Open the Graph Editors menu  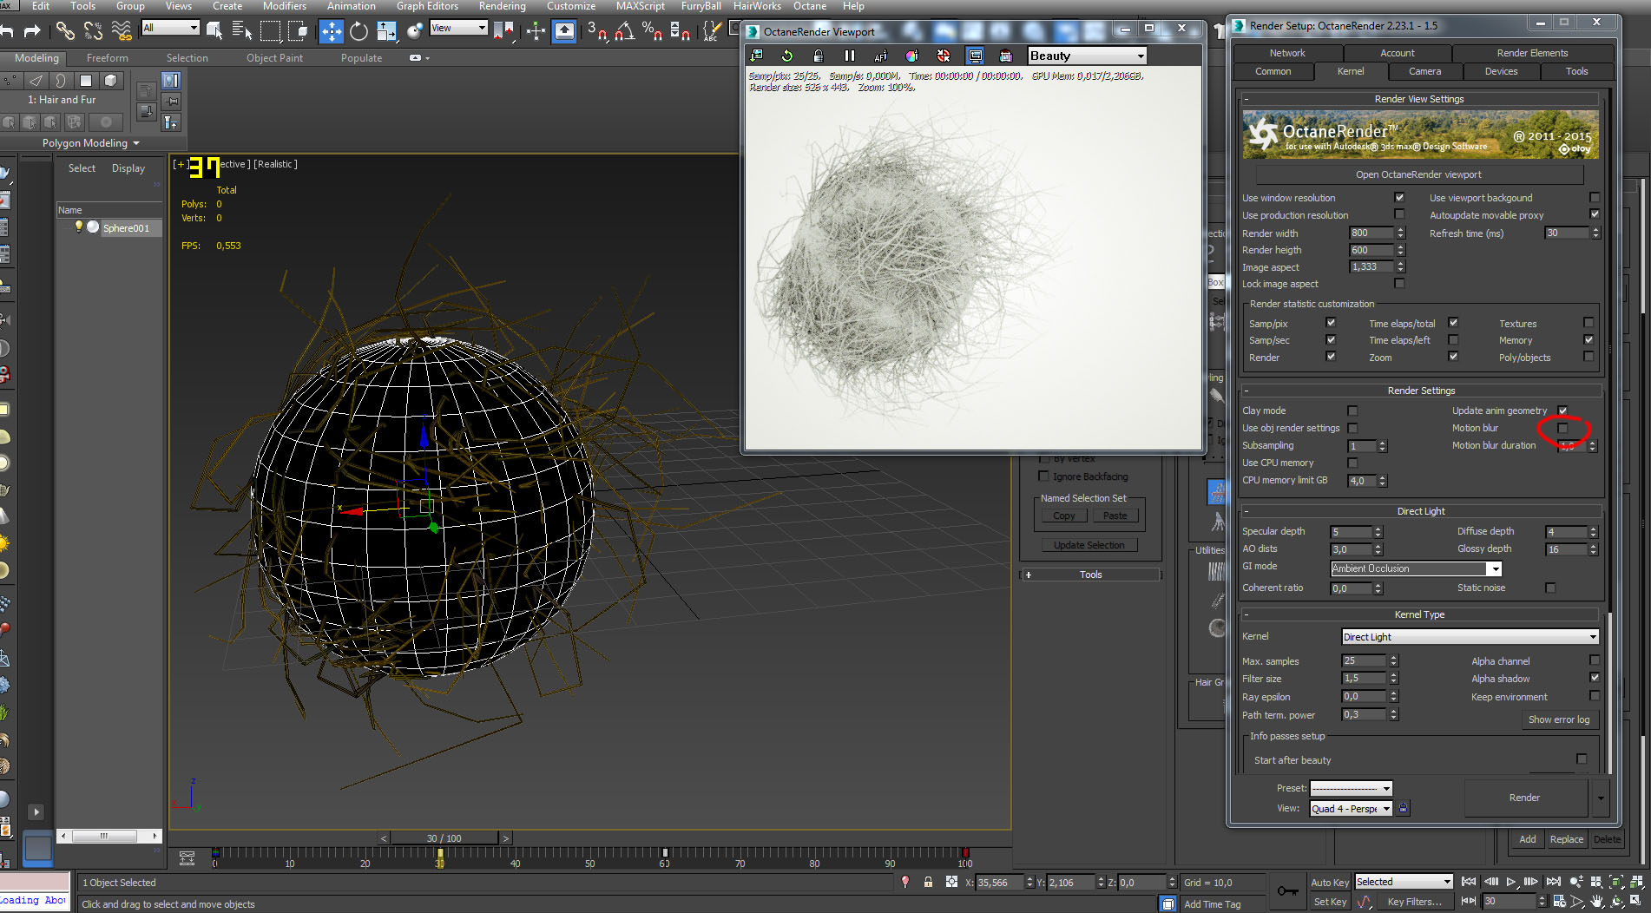point(427,6)
